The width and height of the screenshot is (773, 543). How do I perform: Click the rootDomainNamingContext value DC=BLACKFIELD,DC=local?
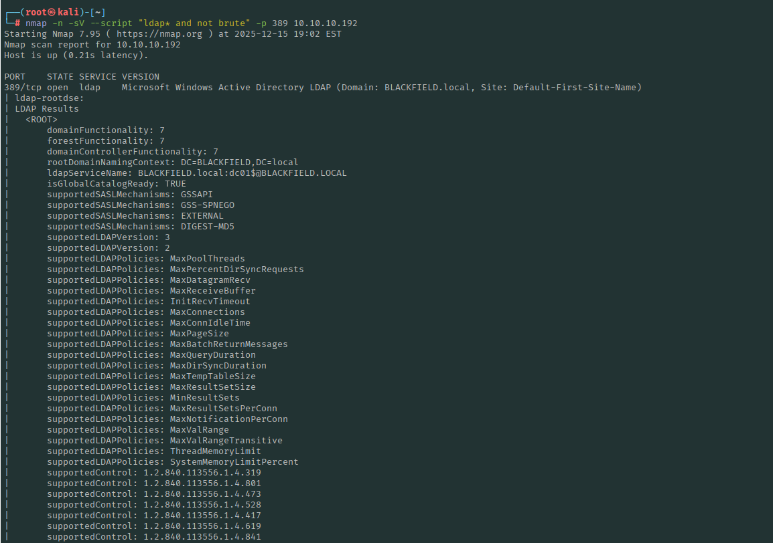click(x=239, y=162)
